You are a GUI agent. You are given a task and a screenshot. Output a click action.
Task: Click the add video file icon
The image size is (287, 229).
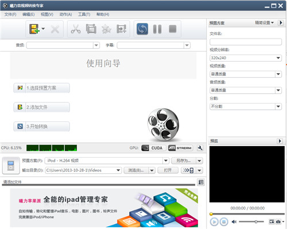pos(34,29)
